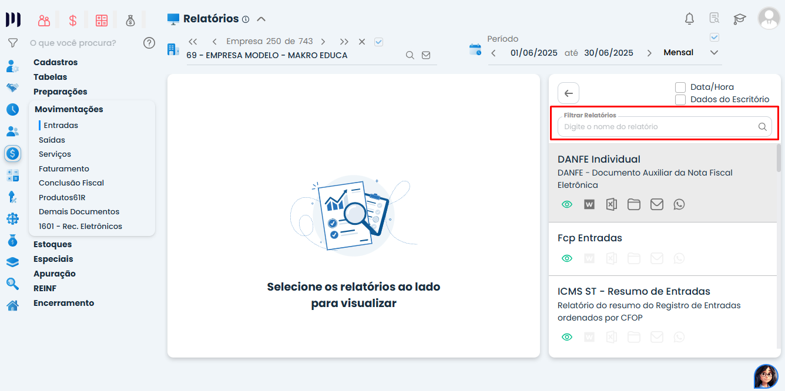The width and height of the screenshot is (785, 391).
Task: Export DANFE Individual as Word document
Action: (589, 204)
